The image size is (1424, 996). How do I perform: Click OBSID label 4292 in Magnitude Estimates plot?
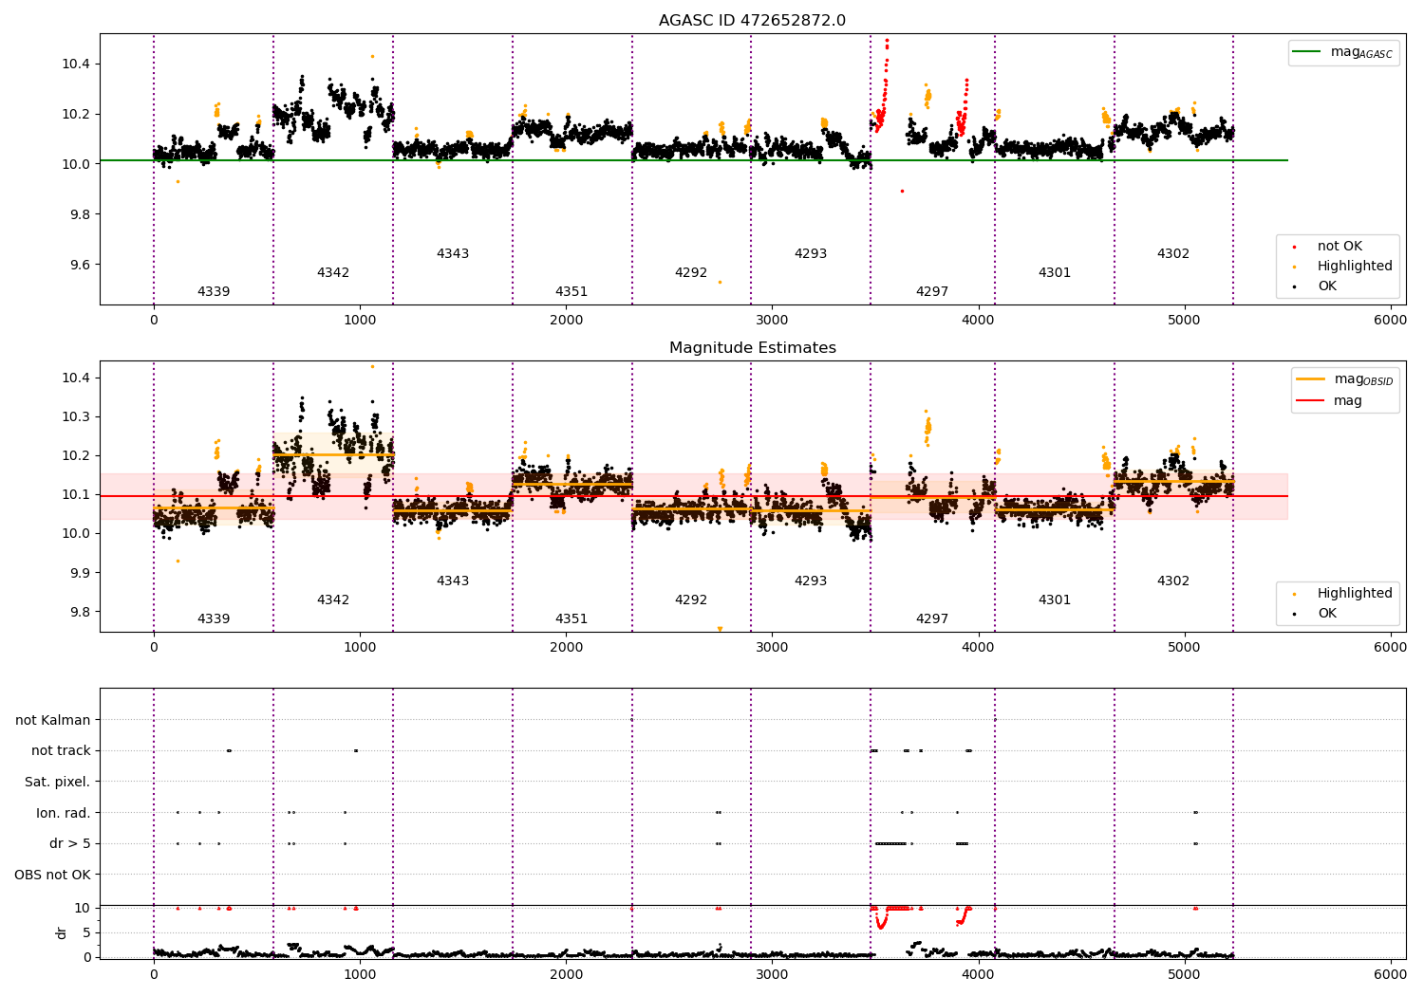pyautogui.click(x=691, y=600)
